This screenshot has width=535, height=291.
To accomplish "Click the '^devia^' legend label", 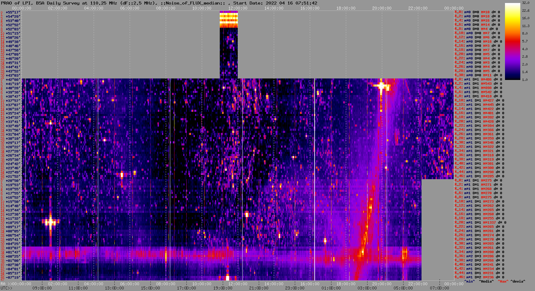I will click(x=518, y=282).
